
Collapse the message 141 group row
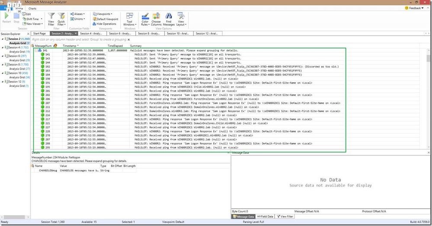pos(36,51)
